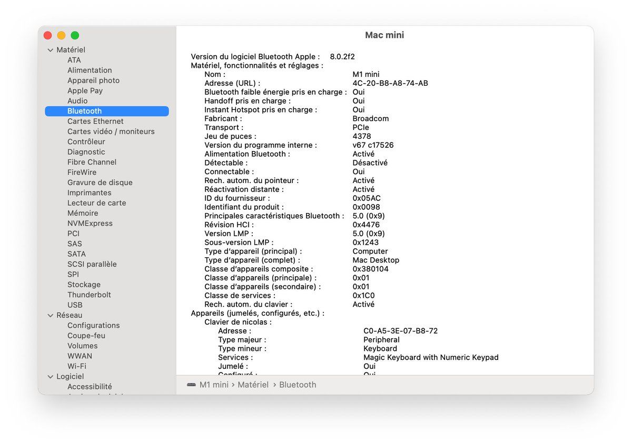
Task: Select USB in the sidebar
Action: 75,305
